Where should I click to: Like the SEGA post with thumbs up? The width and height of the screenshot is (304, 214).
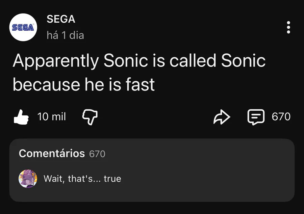pos(21,117)
